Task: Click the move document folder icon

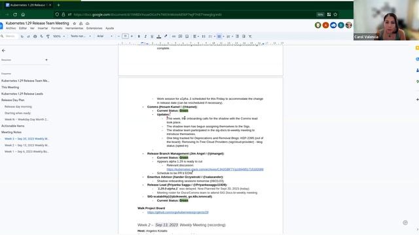Action: pos(81,23)
